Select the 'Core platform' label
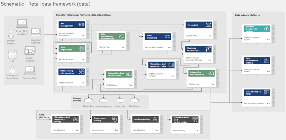Viewport: 286px width, 140px height. 44,116
